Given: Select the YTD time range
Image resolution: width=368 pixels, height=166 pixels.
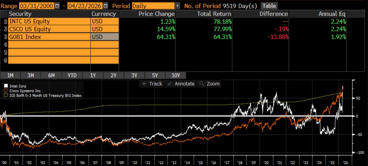Looking at the screenshot, I should (x=72, y=76).
